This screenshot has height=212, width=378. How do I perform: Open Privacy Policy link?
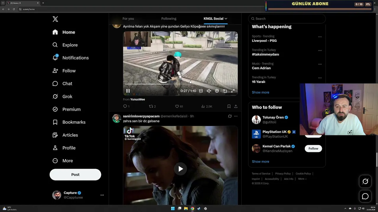[283, 174]
